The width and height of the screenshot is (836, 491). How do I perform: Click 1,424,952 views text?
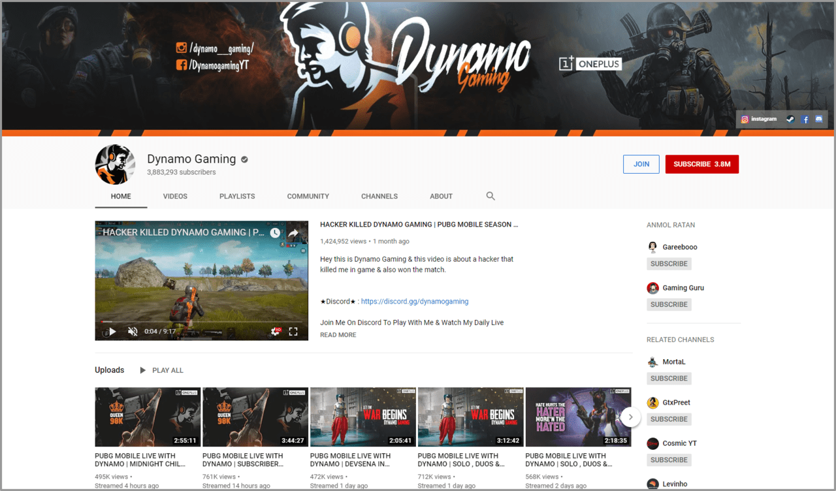point(344,242)
